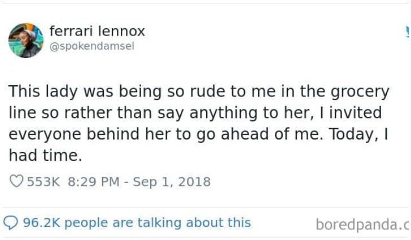Click the Twitter bird logo at the tweet's edge
The height and width of the screenshot is (240, 411).
click(x=408, y=32)
